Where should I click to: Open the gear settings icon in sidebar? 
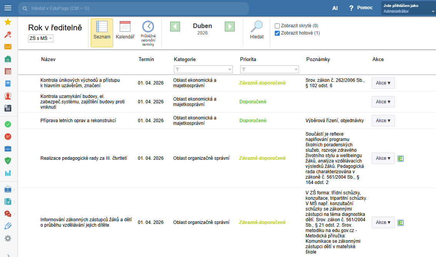pyautogui.click(x=8, y=238)
